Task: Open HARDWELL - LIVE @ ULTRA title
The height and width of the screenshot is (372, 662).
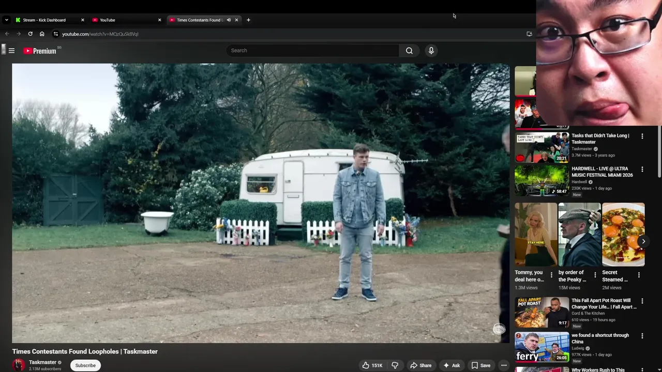Action: tap(602, 172)
